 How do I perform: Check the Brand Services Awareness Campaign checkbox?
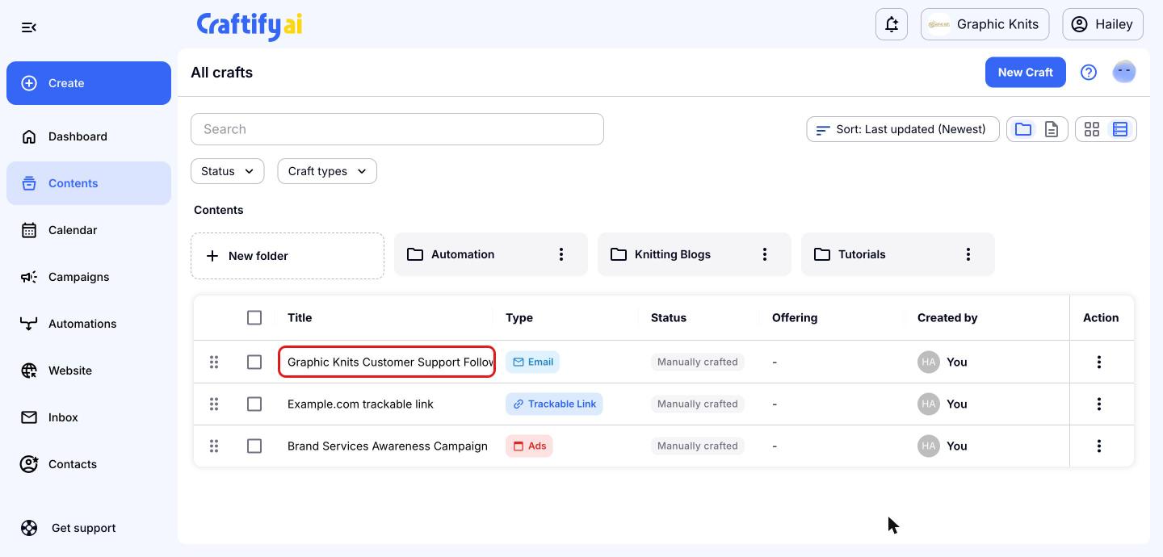click(254, 446)
